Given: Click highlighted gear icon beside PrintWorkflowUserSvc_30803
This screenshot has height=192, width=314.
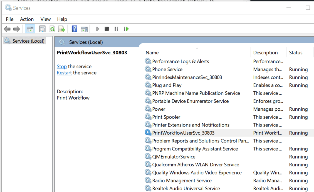Looking at the screenshot, I should click(x=148, y=132).
